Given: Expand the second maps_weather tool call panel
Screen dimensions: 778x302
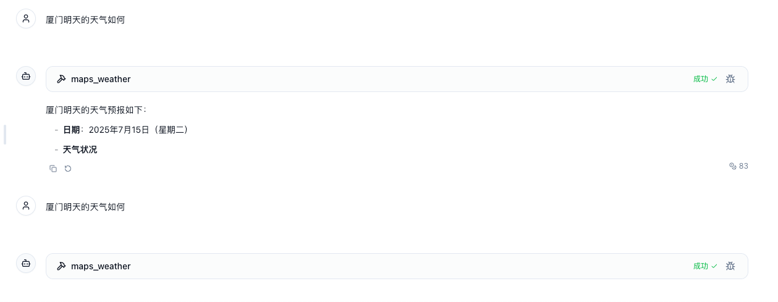Looking at the screenshot, I should [397, 266].
